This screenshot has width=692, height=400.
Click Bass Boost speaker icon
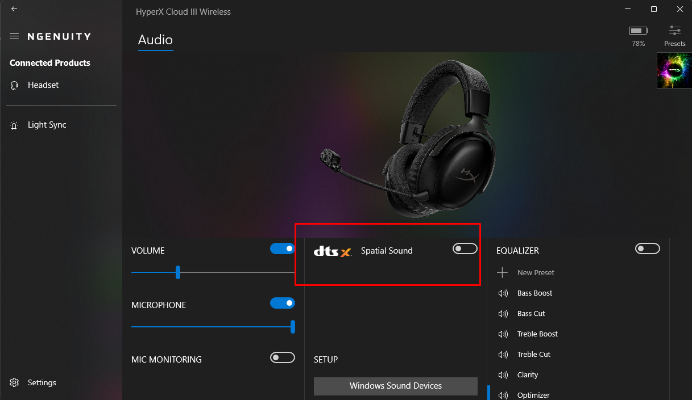(x=503, y=293)
